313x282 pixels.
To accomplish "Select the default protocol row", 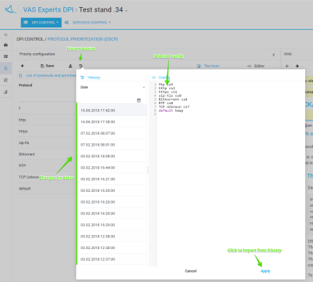I will point(46,189).
